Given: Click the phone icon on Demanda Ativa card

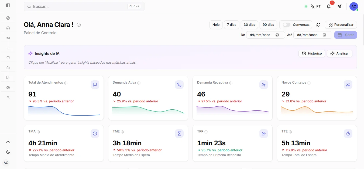Looking at the screenshot, I should coord(179,85).
